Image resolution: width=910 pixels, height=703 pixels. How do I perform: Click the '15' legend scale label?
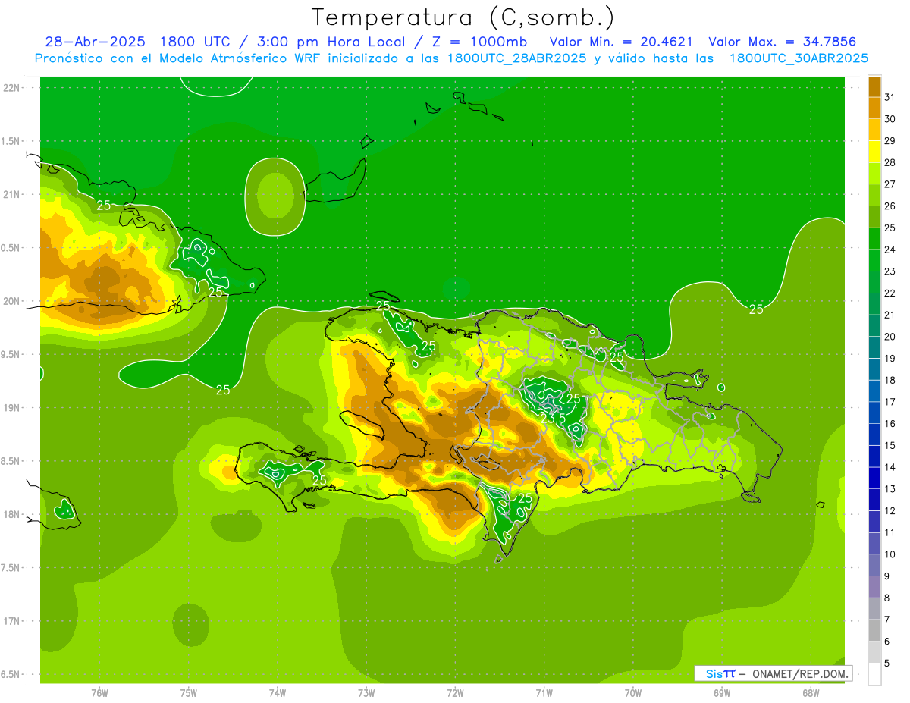[x=890, y=445]
